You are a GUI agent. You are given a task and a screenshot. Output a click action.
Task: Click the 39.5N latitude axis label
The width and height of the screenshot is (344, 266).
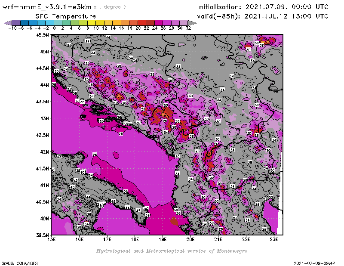[x=42, y=235]
